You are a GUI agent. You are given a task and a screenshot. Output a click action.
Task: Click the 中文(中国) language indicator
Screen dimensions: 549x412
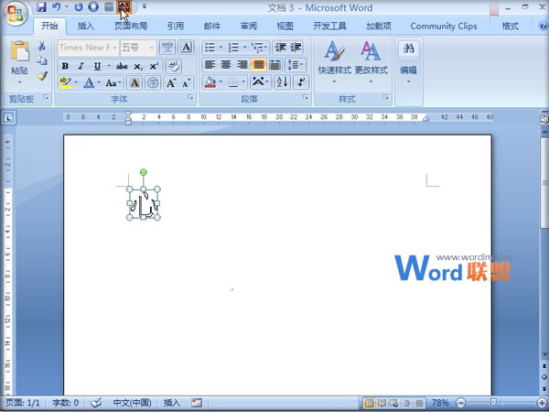[x=132, y=403]
